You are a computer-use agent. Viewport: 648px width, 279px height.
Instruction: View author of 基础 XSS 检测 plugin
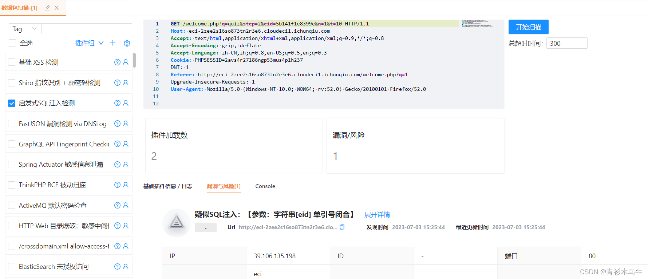[126, 62]
